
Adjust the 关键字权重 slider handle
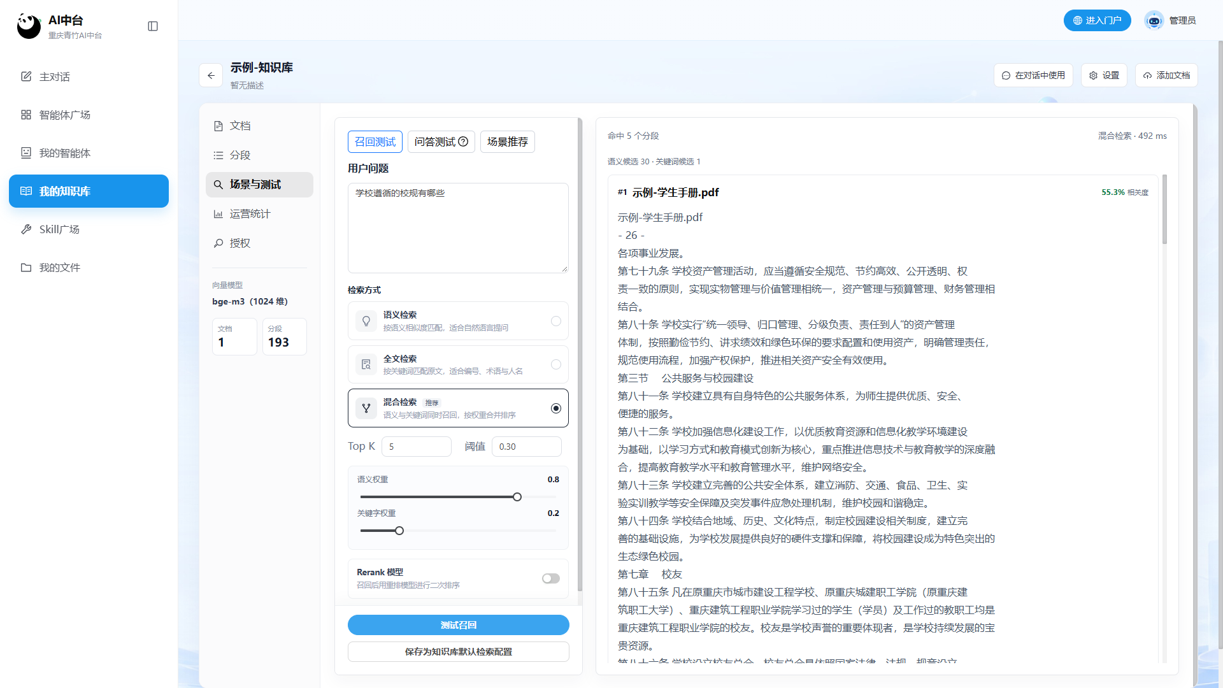pos(399,531)
